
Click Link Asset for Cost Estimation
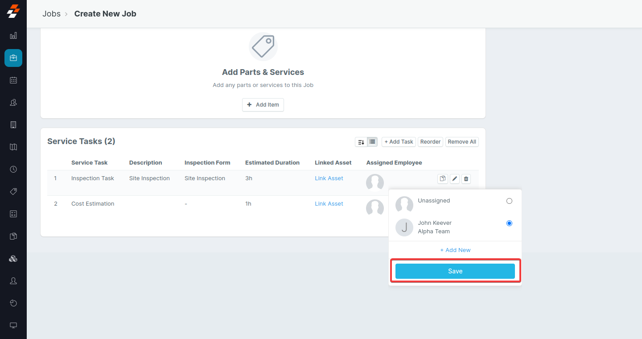[329, 204]
